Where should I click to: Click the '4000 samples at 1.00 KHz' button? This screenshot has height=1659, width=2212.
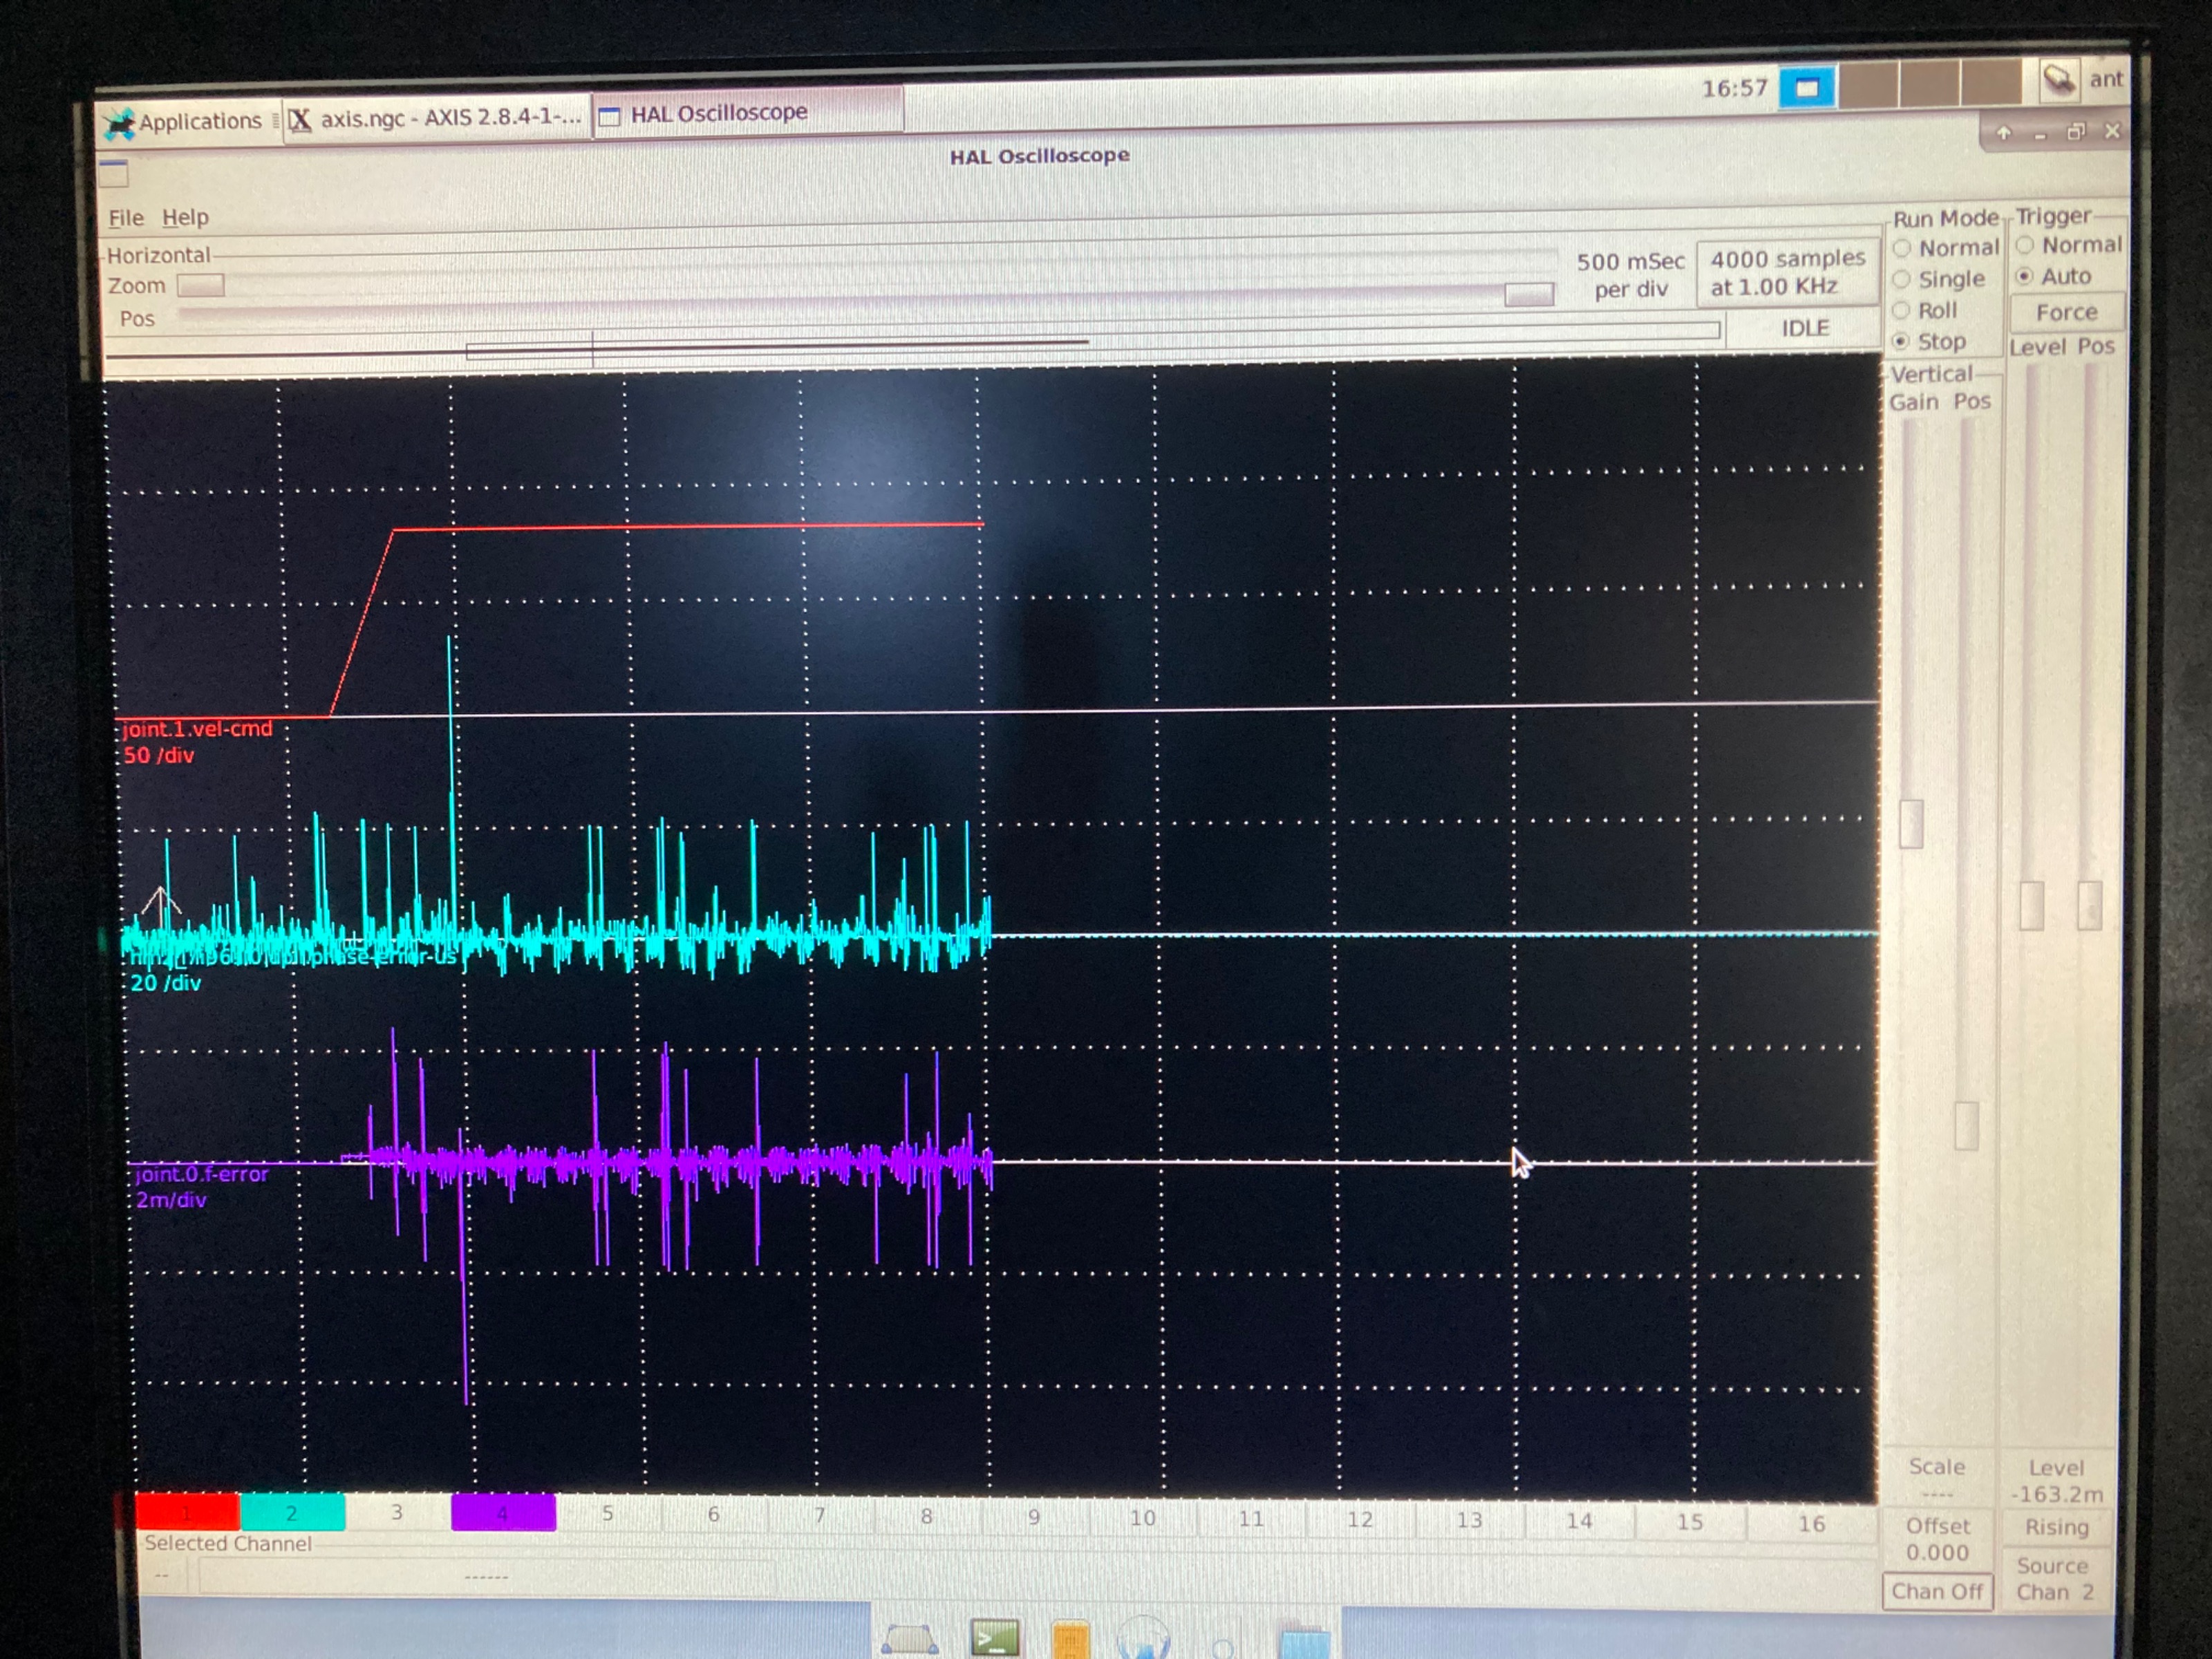[x=1787, y=272]
